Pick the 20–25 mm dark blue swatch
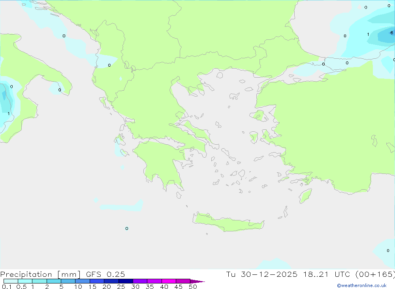Viewport: 395px width, 289px height. tap(111, 281)
